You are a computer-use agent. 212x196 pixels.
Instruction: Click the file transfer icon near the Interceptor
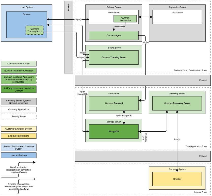point(121,26)
